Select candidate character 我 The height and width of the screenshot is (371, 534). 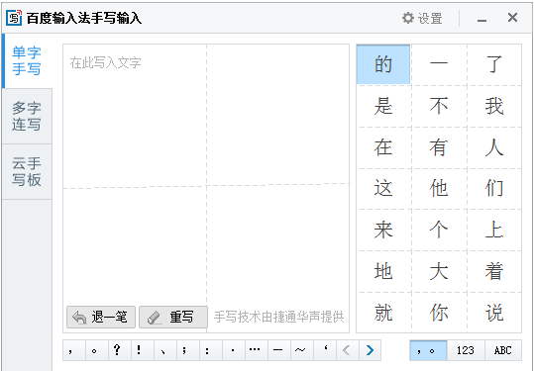click(494, 106)
